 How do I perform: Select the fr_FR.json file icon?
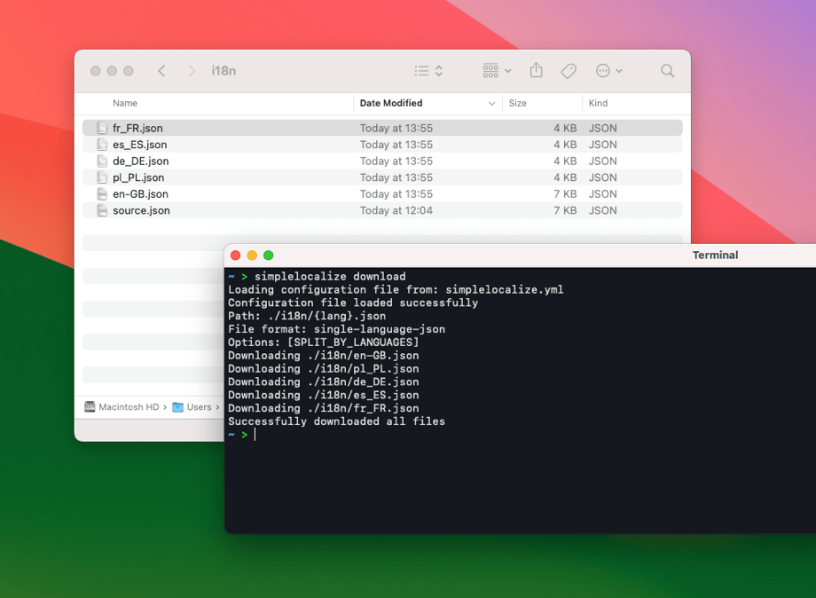[102, 128]
